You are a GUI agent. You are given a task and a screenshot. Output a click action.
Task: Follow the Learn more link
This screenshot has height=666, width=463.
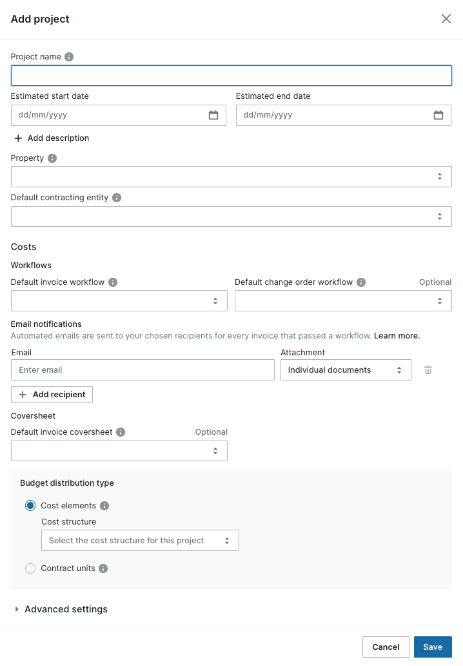(x=397, y=335)
